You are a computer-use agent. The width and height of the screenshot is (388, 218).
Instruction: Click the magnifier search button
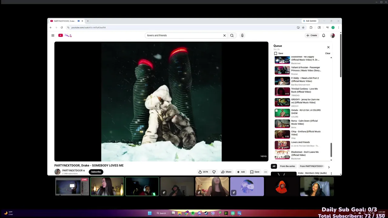tap(232, 35)
